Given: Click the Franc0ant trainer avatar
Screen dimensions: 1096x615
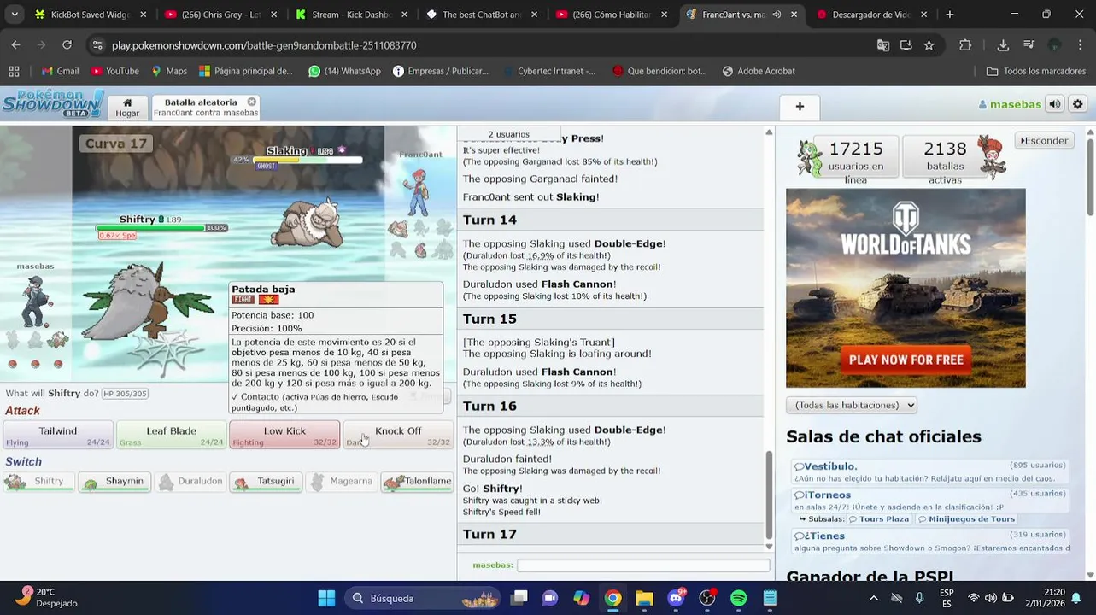Looking at the screenshot, I should click(416, 193).
